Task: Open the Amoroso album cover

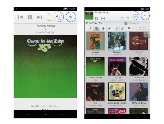Action: [95, 41]
